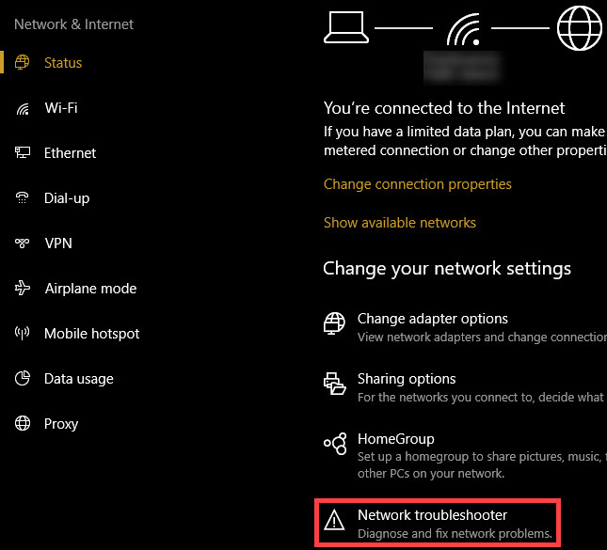The image size is (607, 550).
Task: Open Sharing options text entry
Action: pos(407,379)
